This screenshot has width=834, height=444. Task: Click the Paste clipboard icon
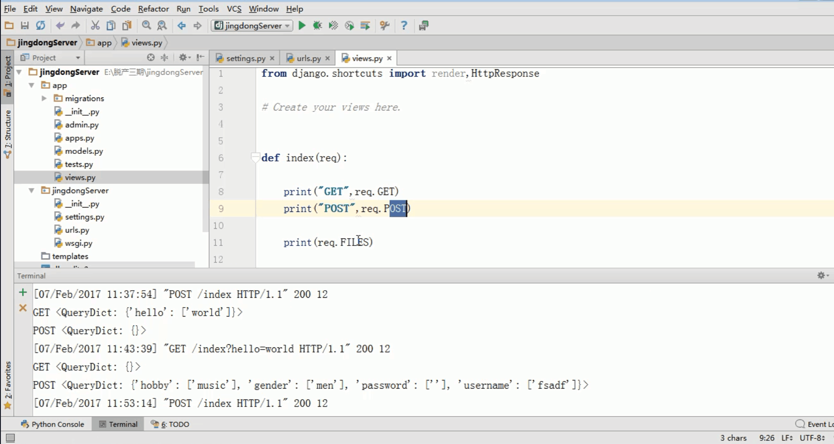(x=127, y=25)
